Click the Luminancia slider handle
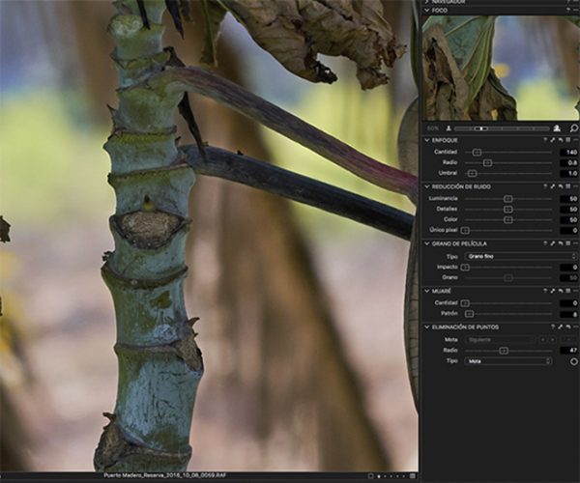 click(508, 199)
